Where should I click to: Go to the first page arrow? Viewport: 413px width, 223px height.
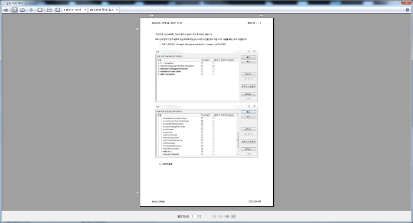(214, 216)
